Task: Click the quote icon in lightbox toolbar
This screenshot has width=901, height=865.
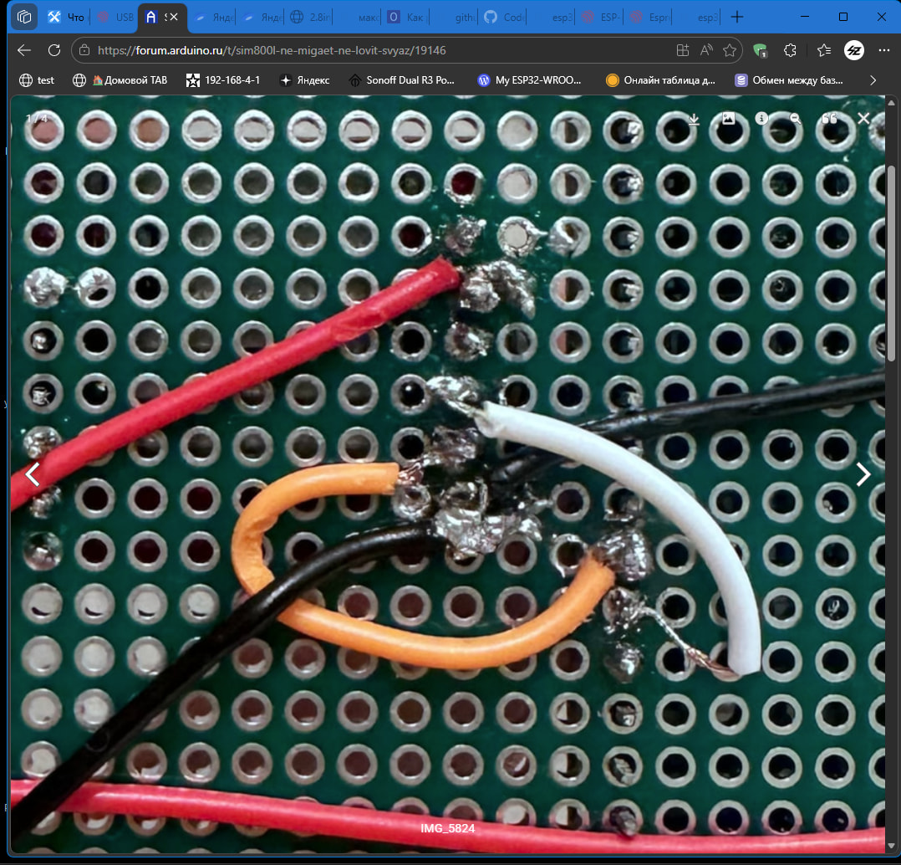Action: click(829, 119)
